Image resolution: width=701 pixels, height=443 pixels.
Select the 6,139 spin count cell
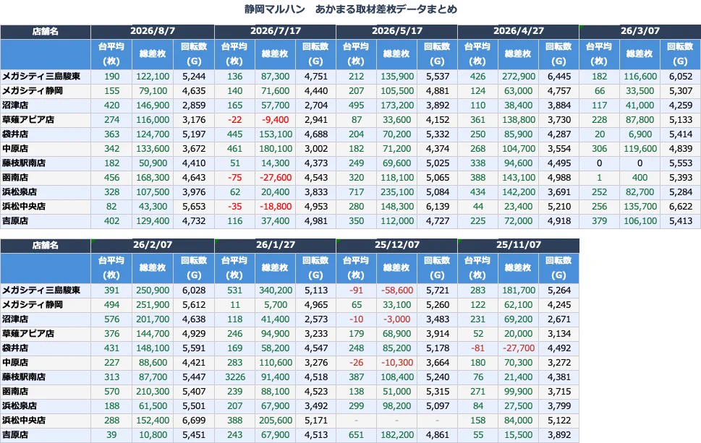[437, 207]
